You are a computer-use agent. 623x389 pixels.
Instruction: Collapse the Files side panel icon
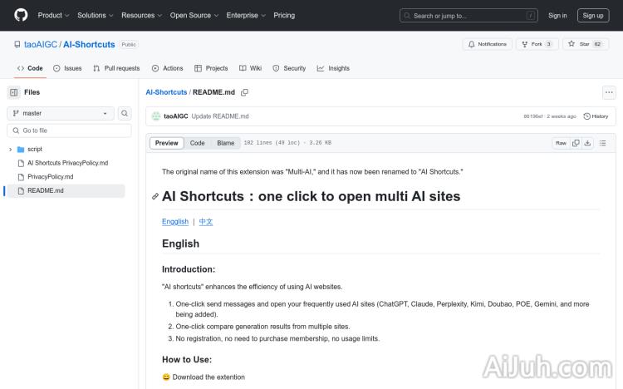pyautogui.click(x=14, y=92)
